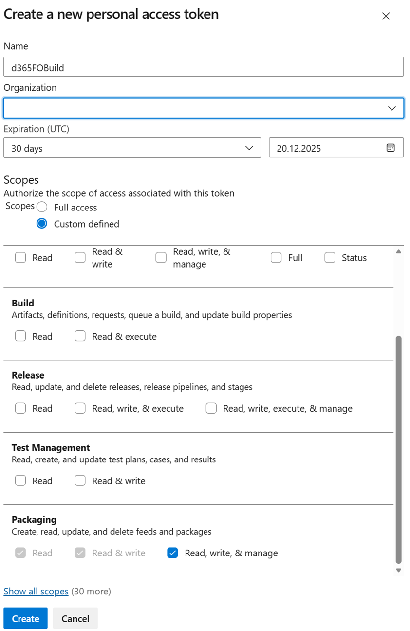The width and height of the screenshot is (410, 631).
Task: Open the calendar date picker icon
Action: [390, 148]
